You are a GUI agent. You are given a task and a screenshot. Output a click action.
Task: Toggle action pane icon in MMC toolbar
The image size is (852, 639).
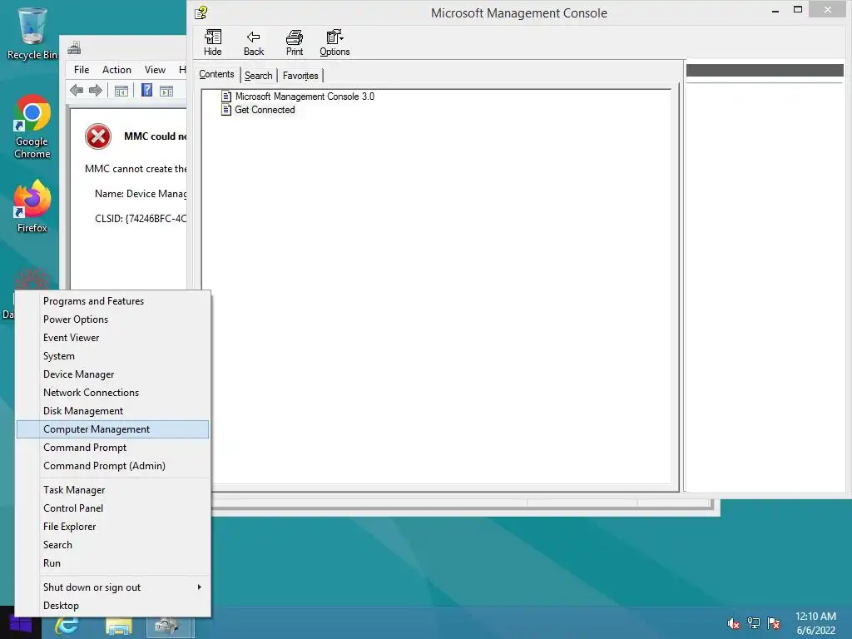click(166, 91)
